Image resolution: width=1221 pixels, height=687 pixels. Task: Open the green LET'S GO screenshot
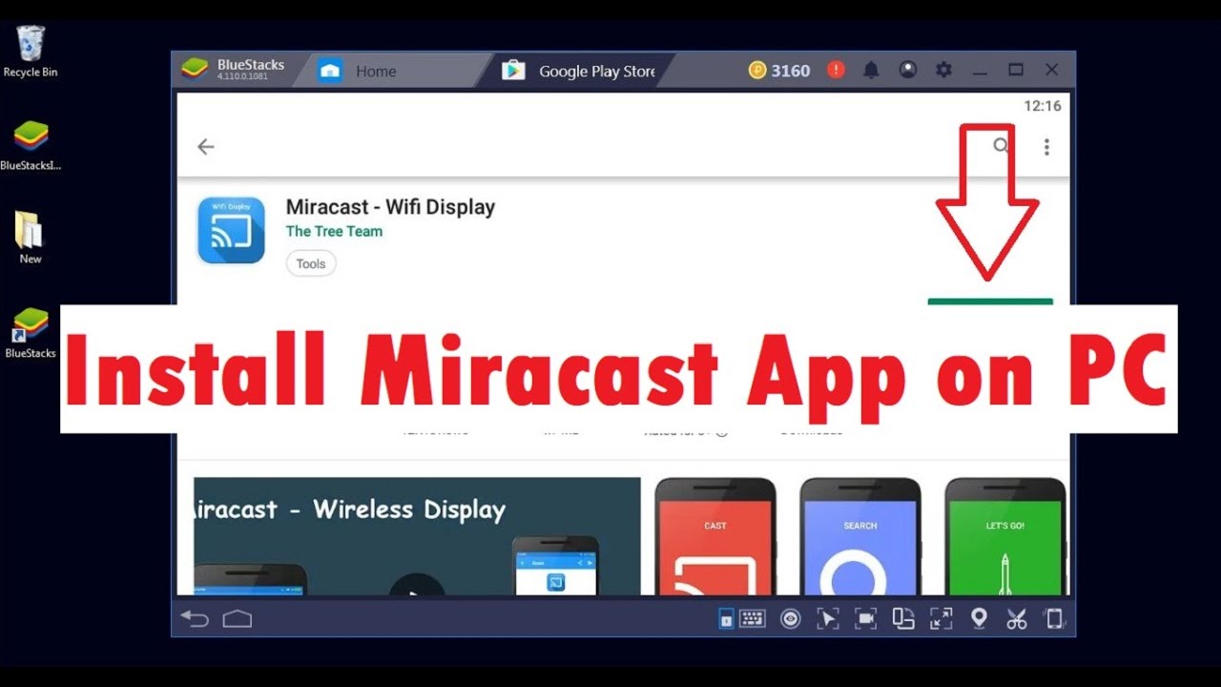click(1005, 536)
